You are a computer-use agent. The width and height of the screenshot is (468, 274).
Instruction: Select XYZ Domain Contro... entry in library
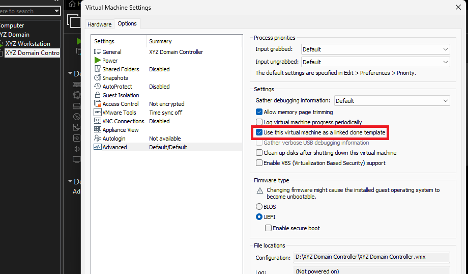[32, 53]
